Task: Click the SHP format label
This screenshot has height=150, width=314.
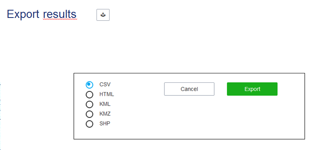Action: click(x=105, y=124)
